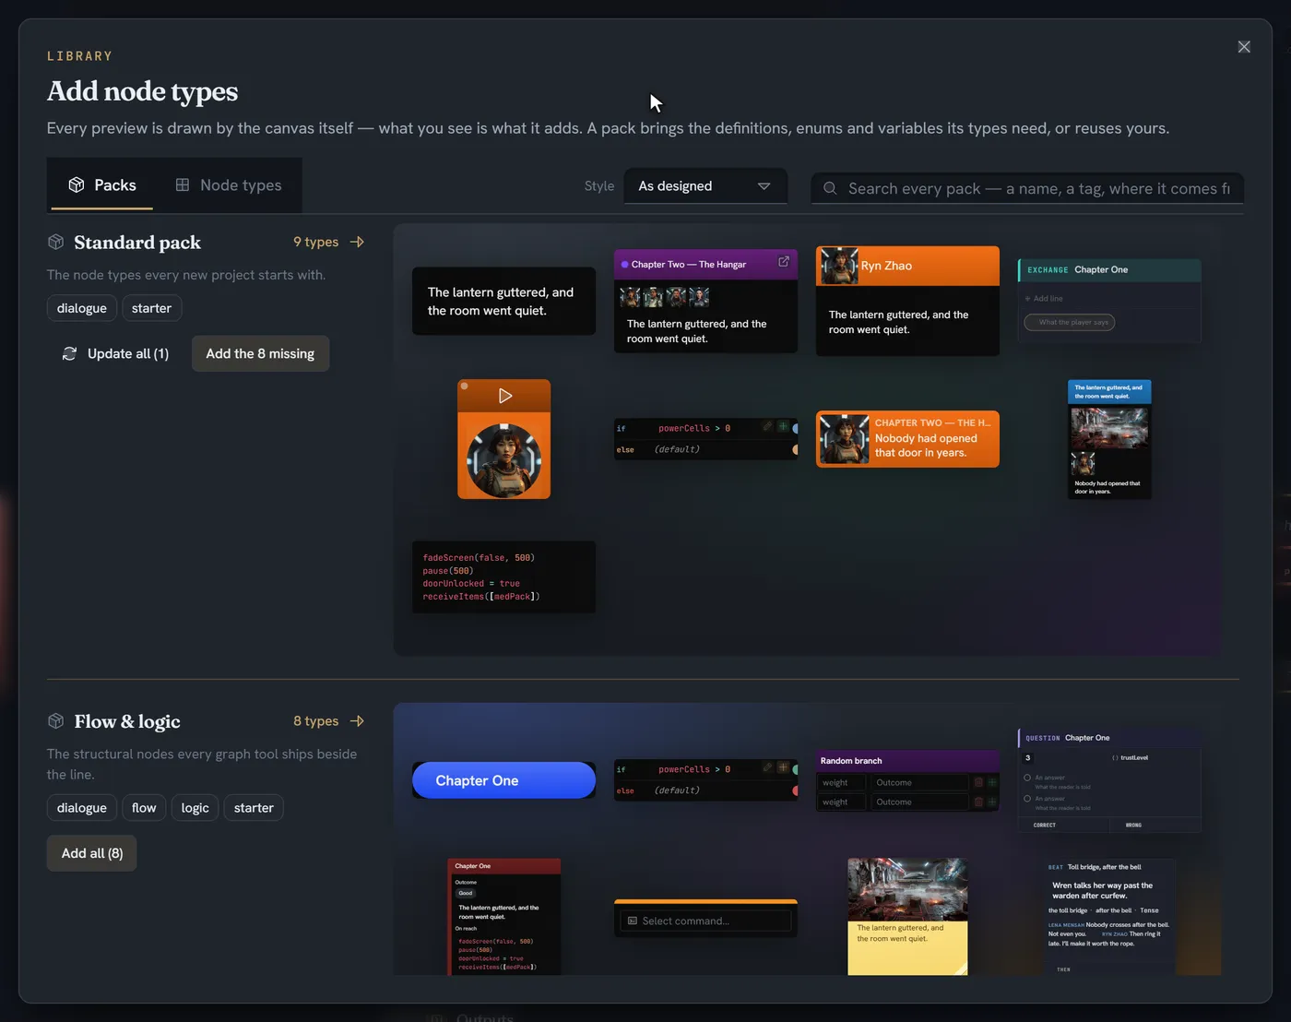Select the lower An answer radio button

1027,799
